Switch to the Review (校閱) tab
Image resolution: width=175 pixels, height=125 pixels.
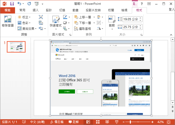[x=111, y=10]
